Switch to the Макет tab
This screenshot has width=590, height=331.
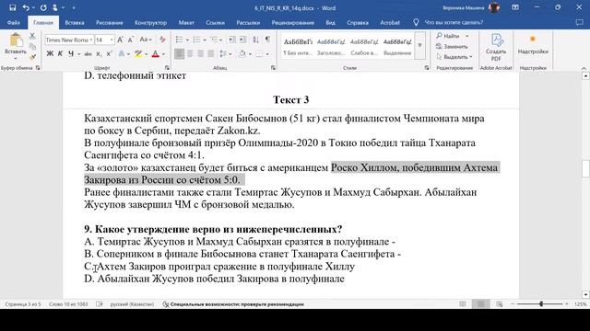click(186, 22)
